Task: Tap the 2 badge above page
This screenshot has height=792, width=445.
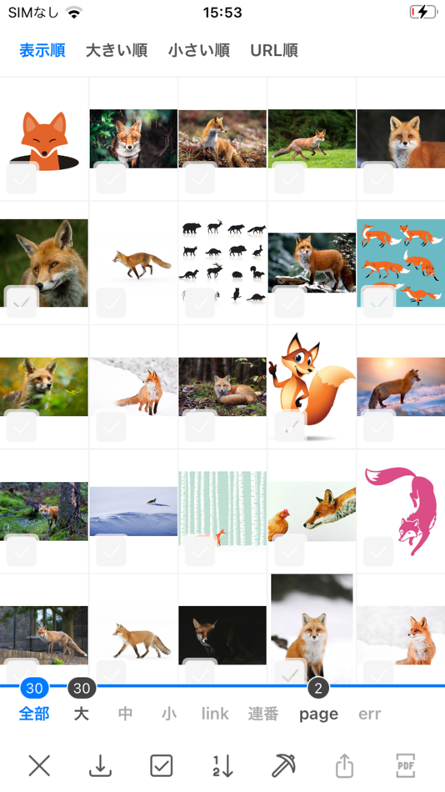Action: tap(318, 688)
